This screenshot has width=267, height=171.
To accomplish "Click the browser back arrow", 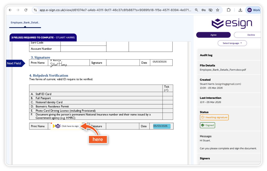I will 10,10.
